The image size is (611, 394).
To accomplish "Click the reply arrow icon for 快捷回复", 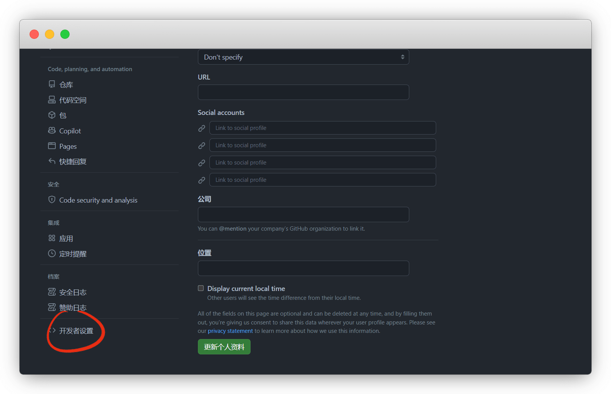I will [52, 161].
